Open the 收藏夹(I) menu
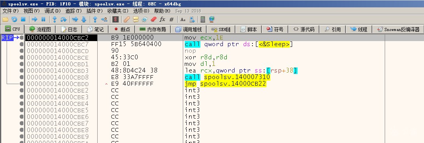Screen dimensions: 424x143 pyautogui.click(x=117, y=11)
